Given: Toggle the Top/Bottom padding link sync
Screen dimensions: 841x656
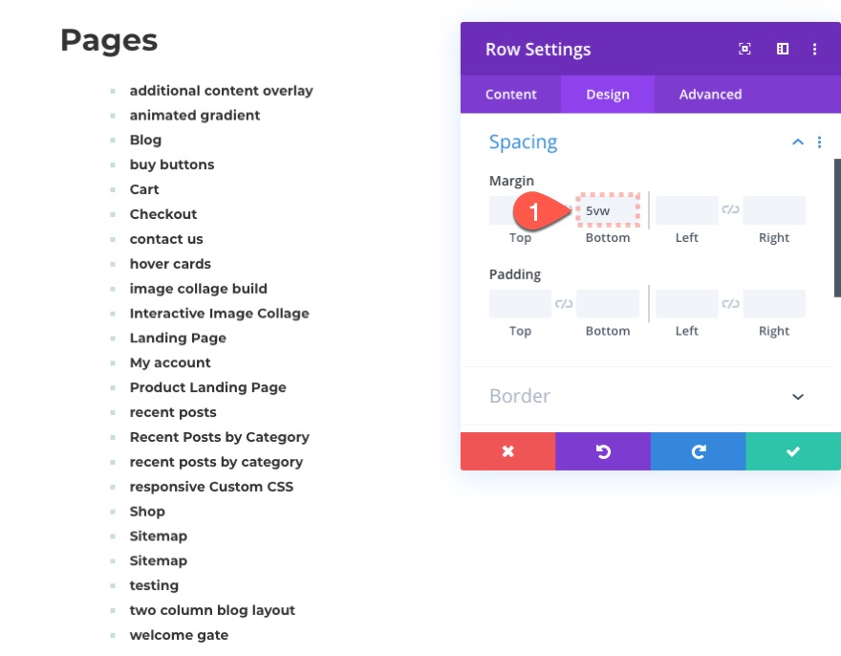Looking at the screenshot, I should (x=564, y=303).
